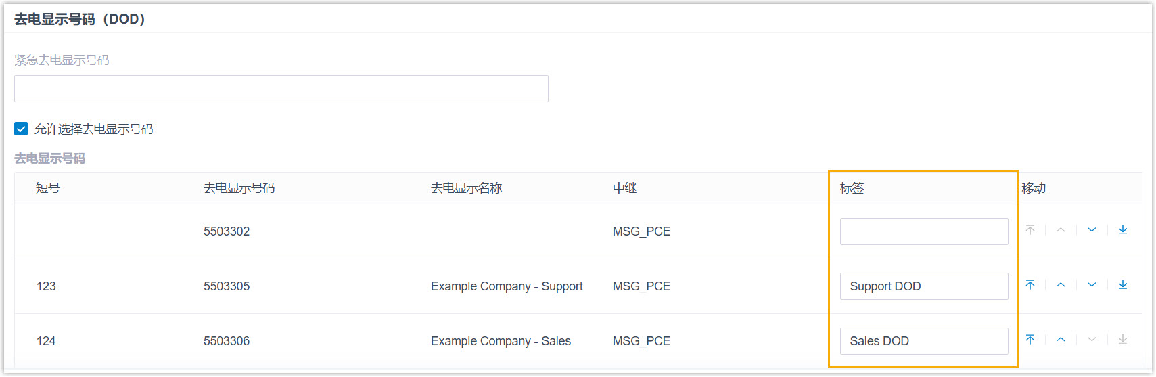Click the 中继 column header
Screen dimensions: 1156x377
tap(624, 188)
